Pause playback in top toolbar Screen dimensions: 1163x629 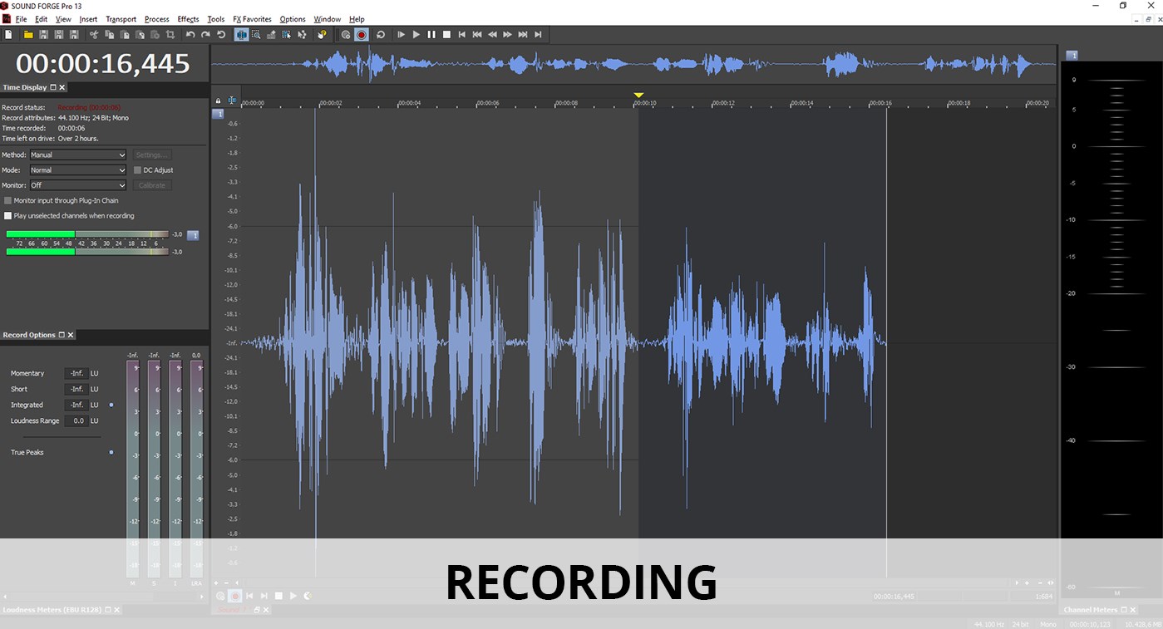[x=431, y=34]
